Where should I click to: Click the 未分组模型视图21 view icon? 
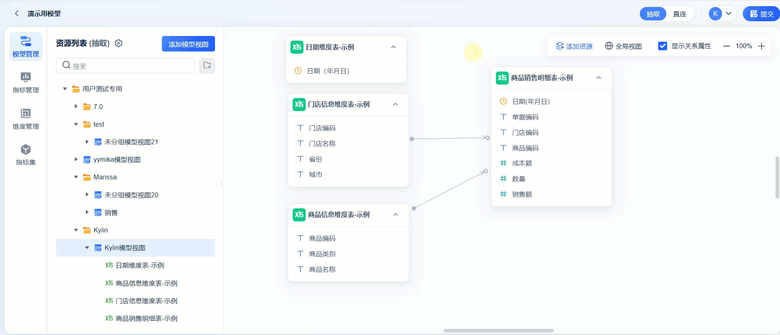(98, 142)
